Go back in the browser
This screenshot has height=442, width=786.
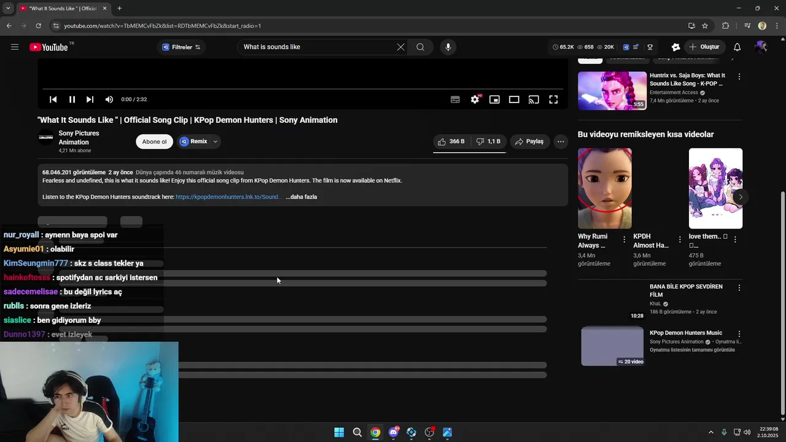9,26
